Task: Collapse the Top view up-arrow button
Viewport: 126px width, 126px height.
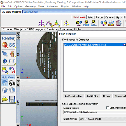Action: click(18, 77)
